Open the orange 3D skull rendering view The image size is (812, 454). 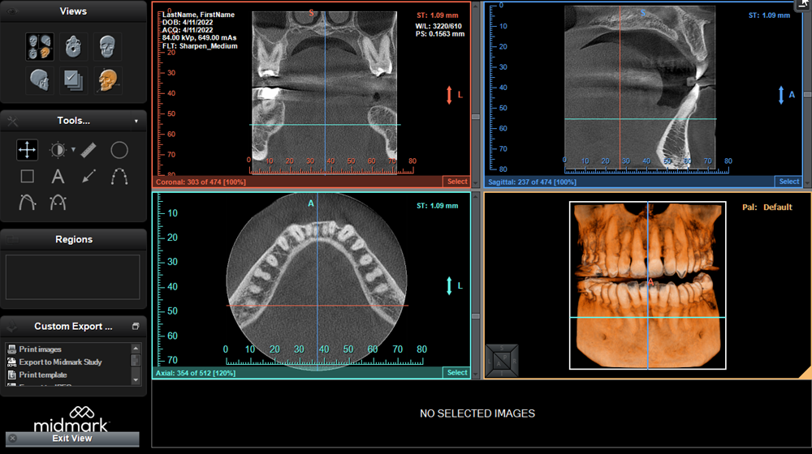(x=107, y=80)
